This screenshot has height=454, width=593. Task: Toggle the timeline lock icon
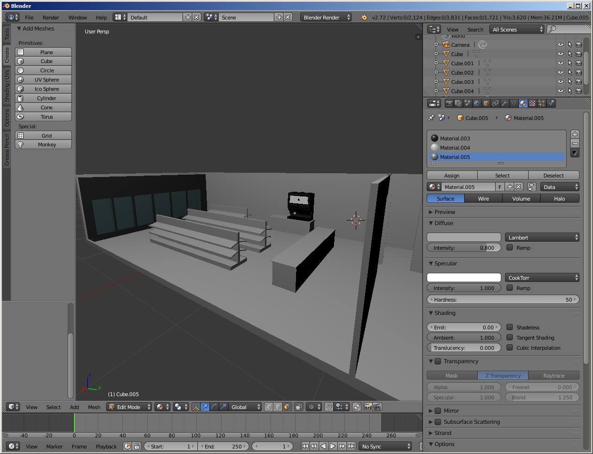click(137, 446)
